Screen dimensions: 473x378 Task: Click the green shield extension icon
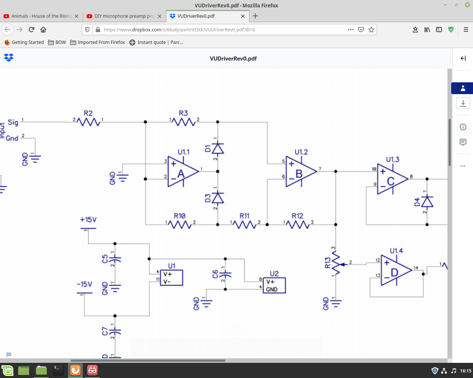451,30
